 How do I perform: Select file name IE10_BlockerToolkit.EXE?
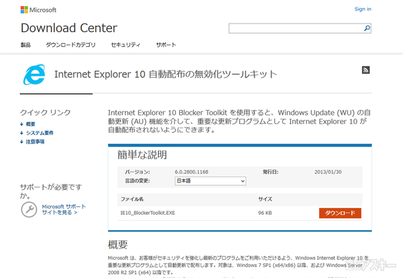[x=148, y=213]
